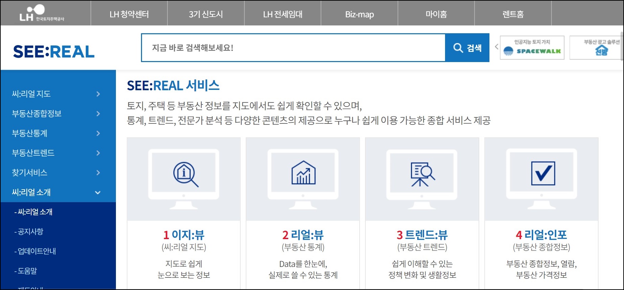This screenshot has height=290, width=624.
Task: Open the -씨:리얼 소개 submenu link
Action: [33, 212]
